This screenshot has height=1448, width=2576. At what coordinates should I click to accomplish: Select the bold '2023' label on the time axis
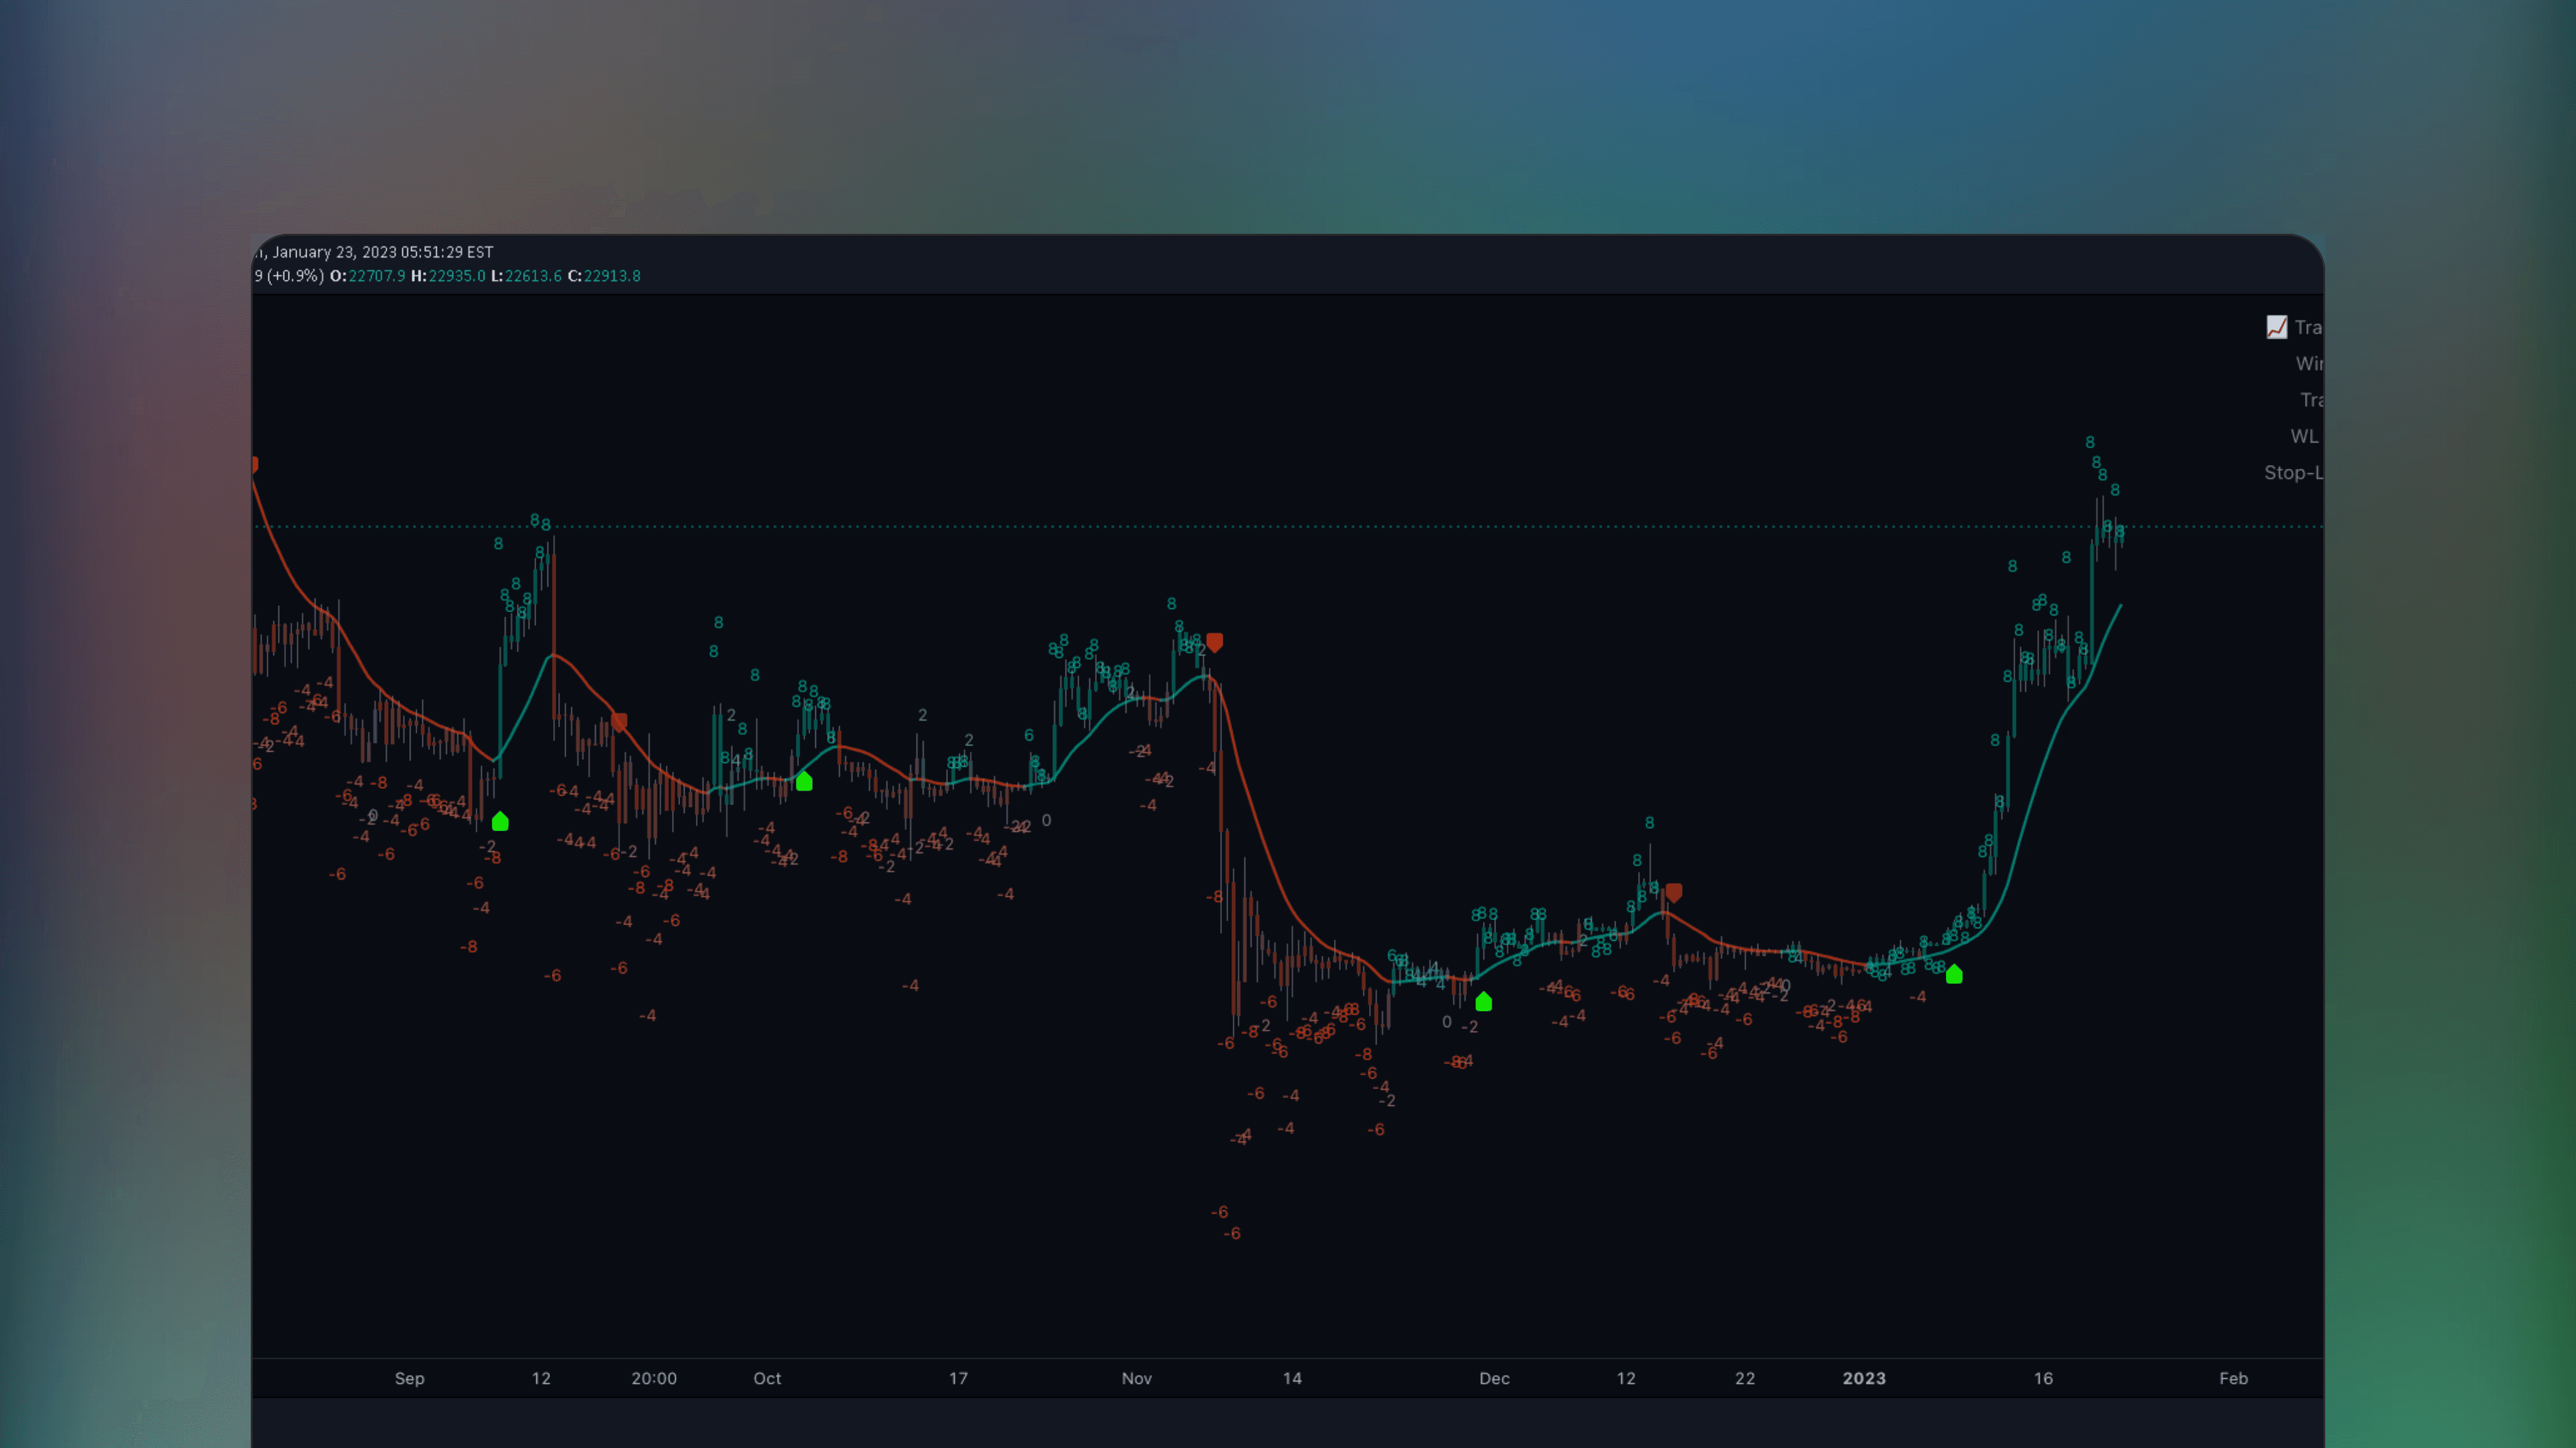(x=1864, y=1378)
